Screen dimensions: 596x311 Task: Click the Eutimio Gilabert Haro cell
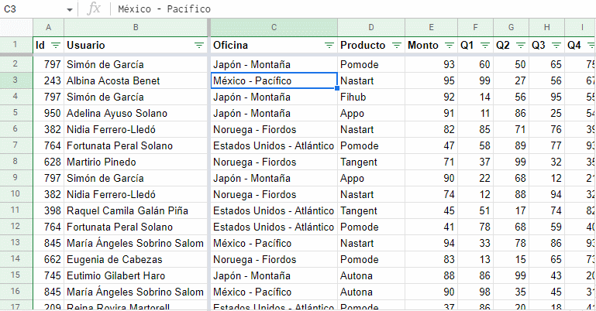click(136, 275)
